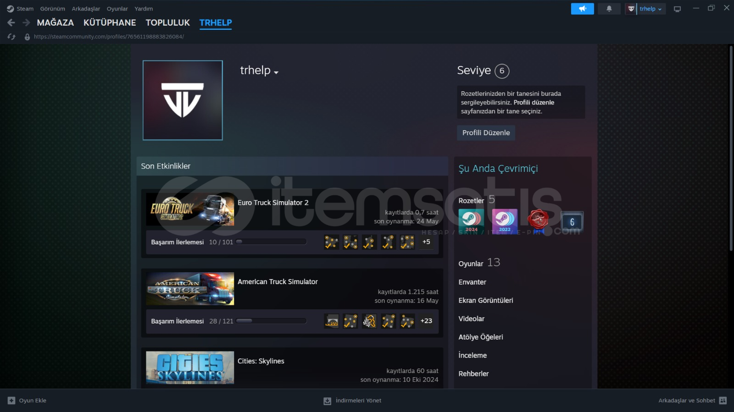
Task: Click the level 6 circle next to Seviye
Action: [502, 71]
